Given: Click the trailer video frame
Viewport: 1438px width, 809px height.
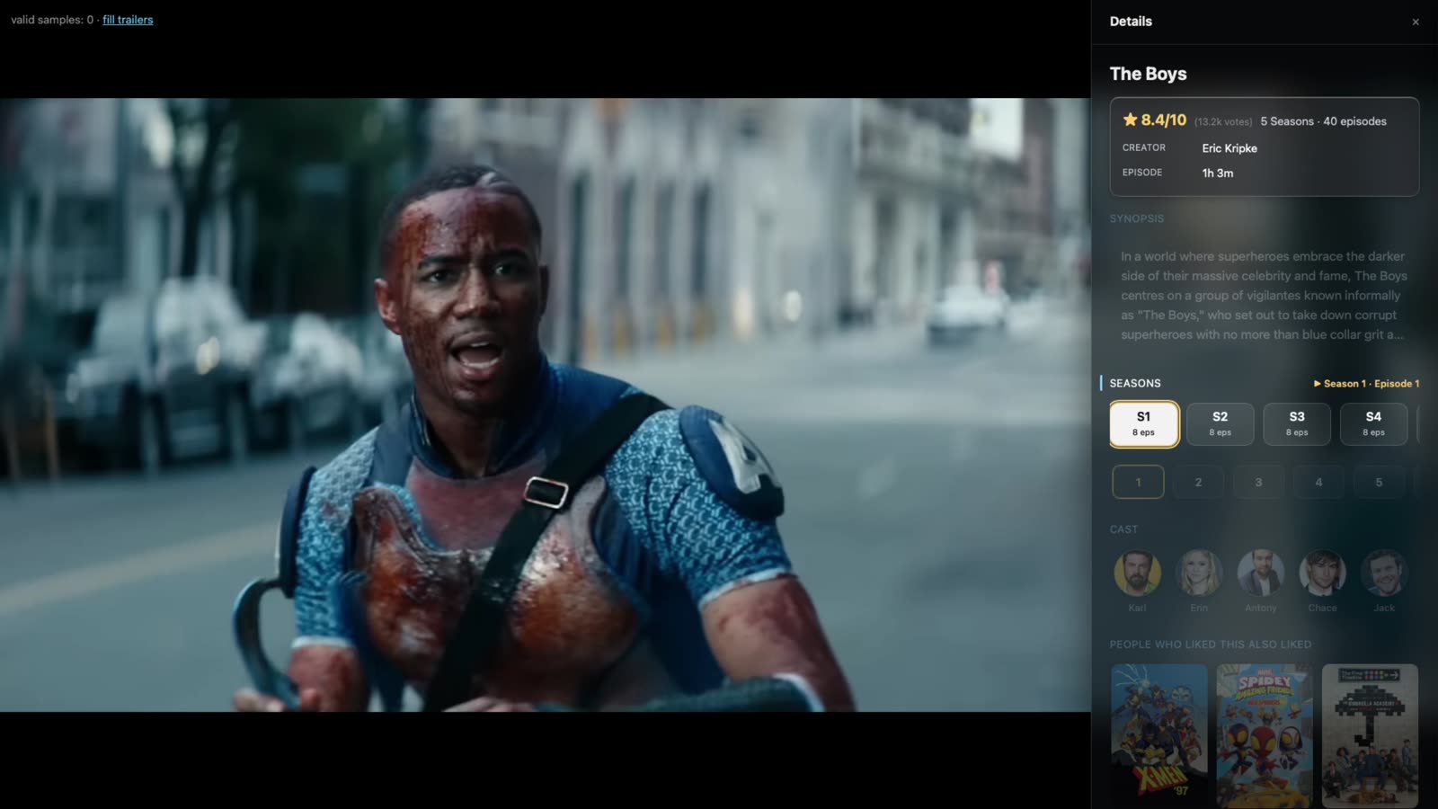Looking at the screenshot, I should coord(545,404).
